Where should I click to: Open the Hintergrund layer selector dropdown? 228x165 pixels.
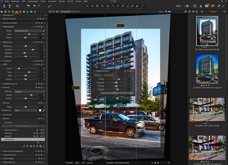[x=68, y=12]
